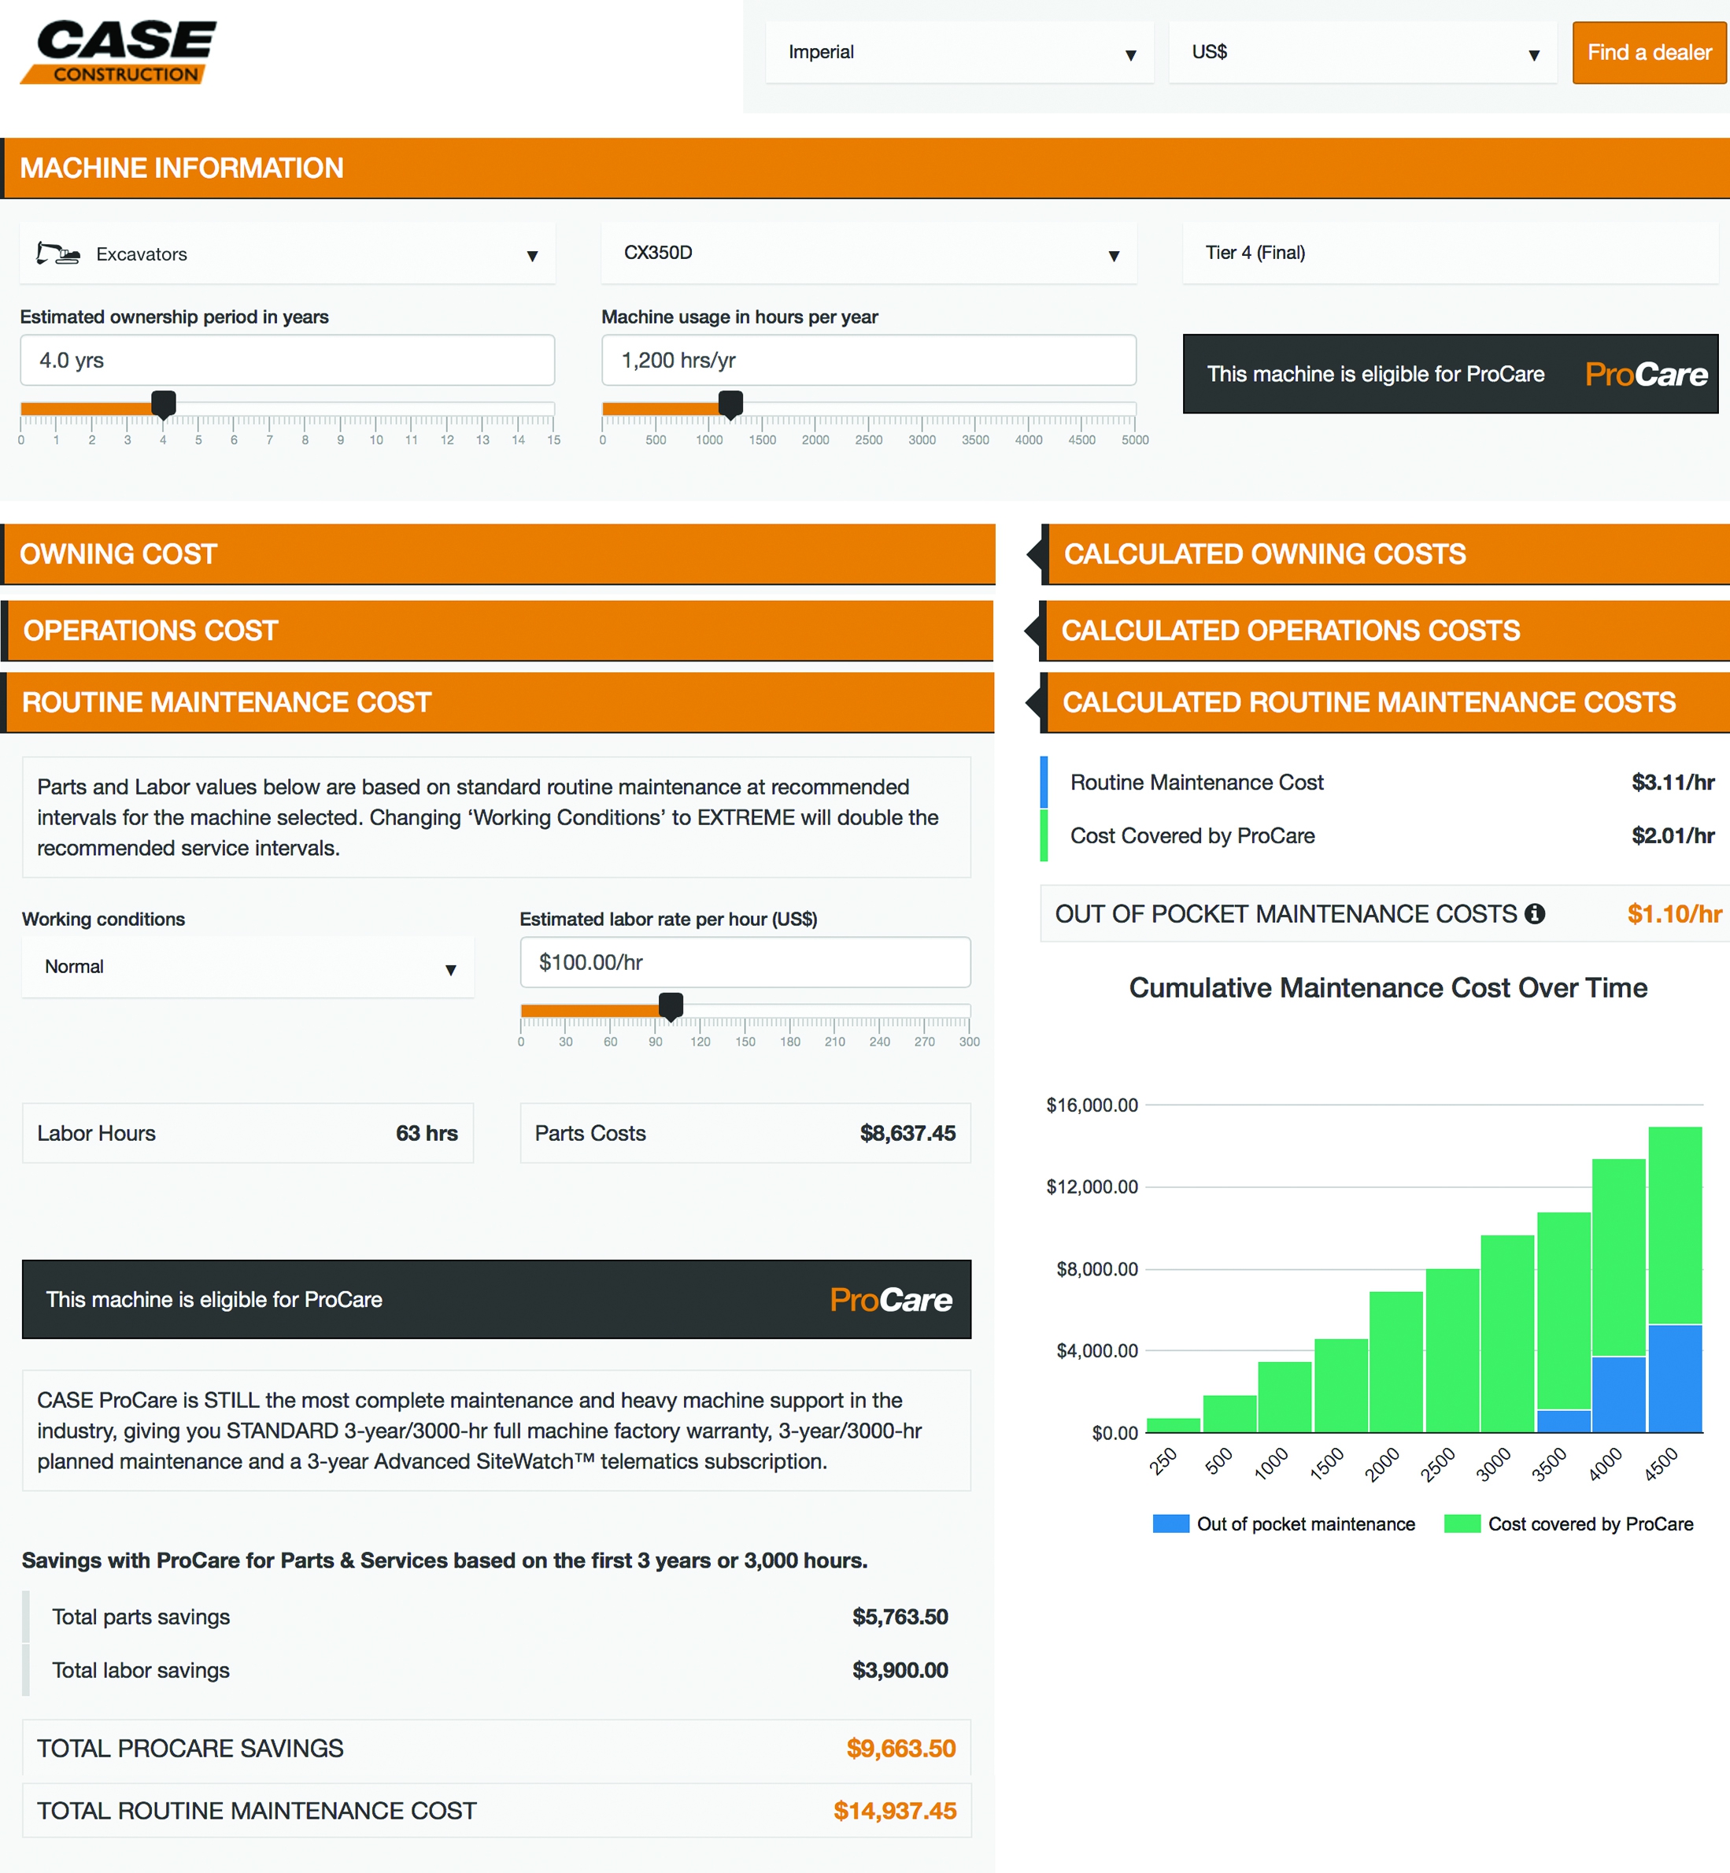Open the Imperial units dropdown
The image size is (1730, 1873).
[x=959, y=53]
